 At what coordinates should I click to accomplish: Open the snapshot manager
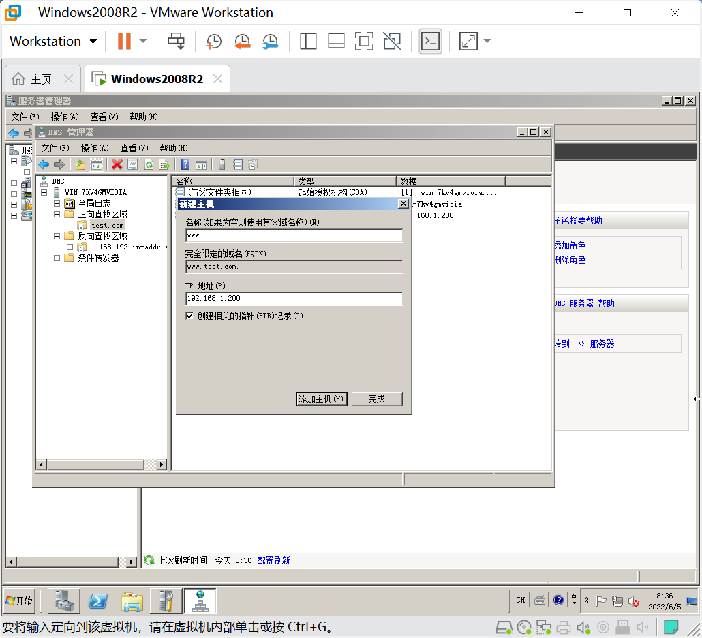pos(271,41)
